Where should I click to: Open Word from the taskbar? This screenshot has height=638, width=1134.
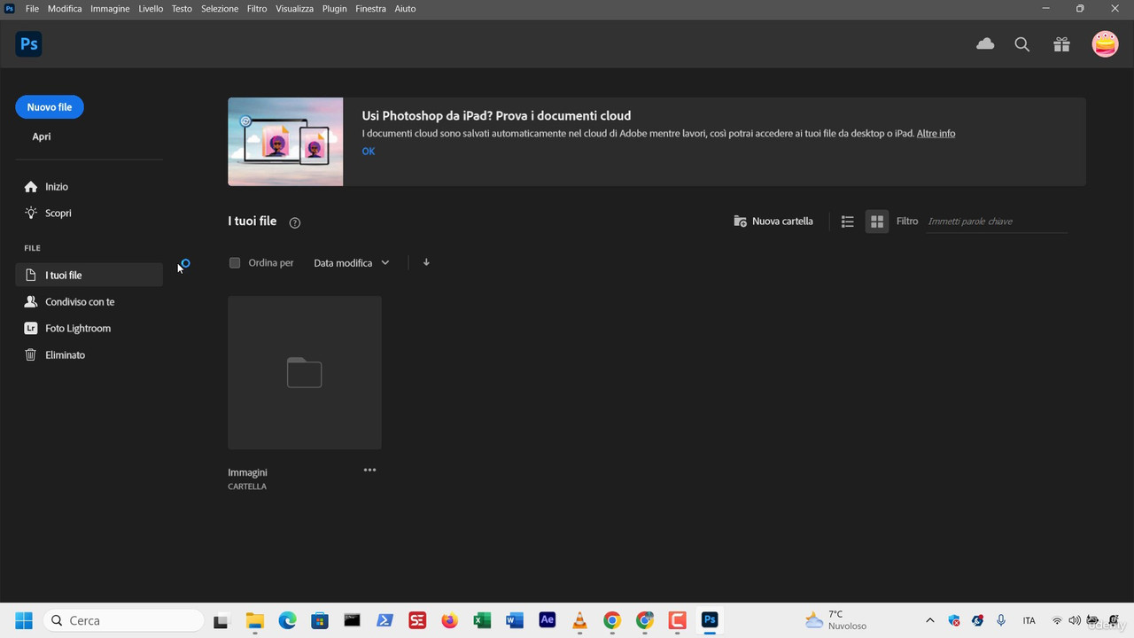coord(515,620)
